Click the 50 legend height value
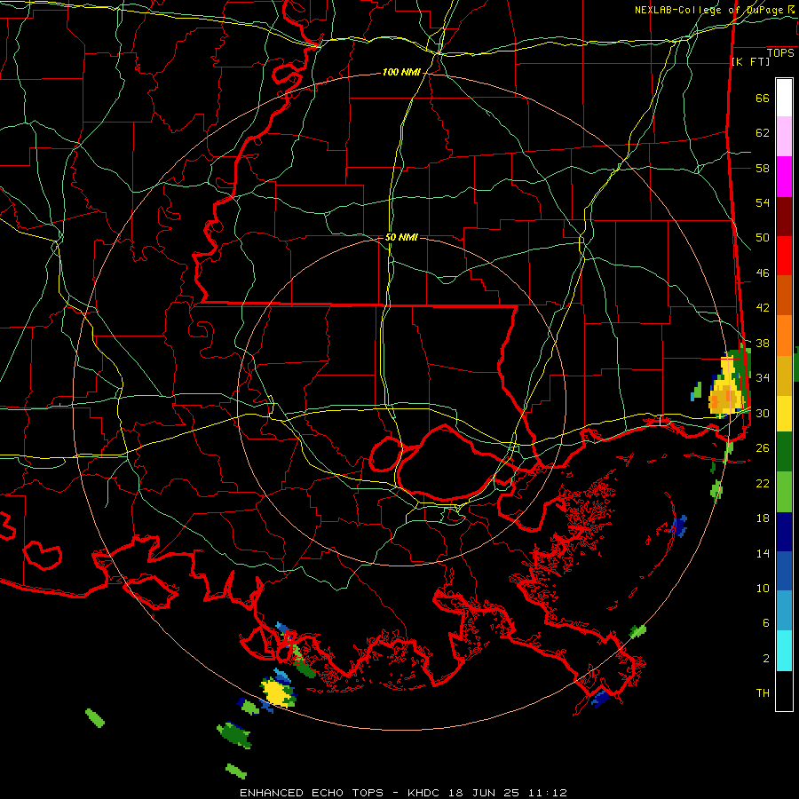Screen dimensions: 799x799 coord(763,238)
